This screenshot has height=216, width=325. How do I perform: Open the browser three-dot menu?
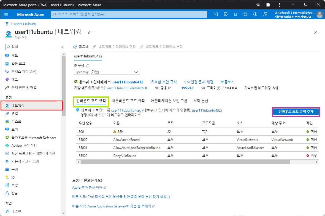[x=279, y=5]
